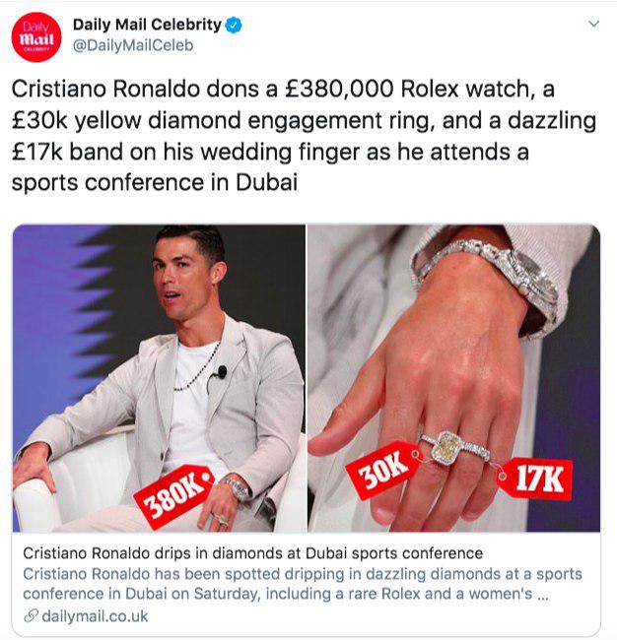Click the tweet text about Ronaldo's Rolex

click(304, 136)
